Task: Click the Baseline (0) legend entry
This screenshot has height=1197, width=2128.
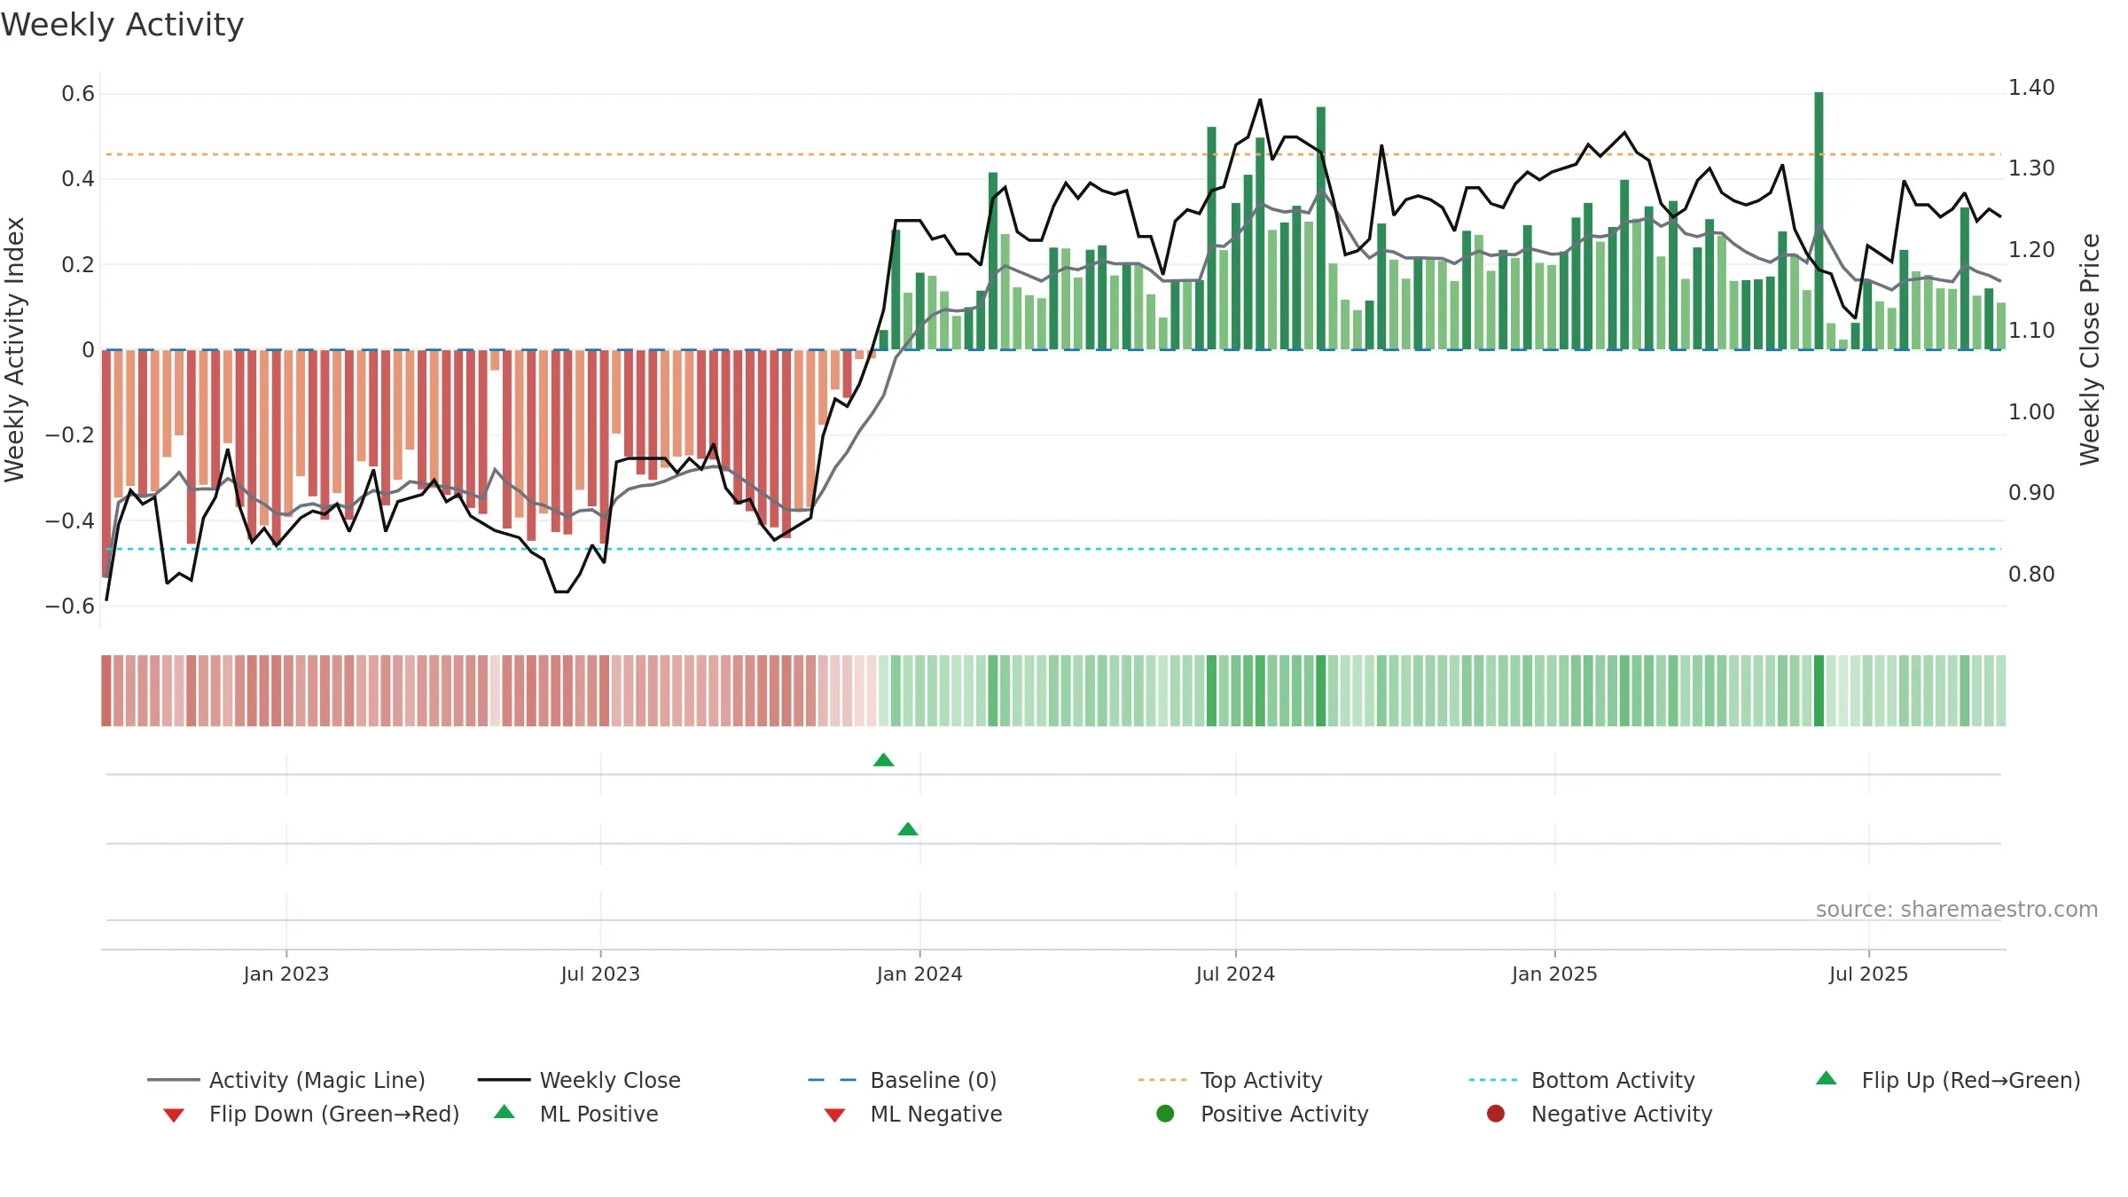Action: pyautogui.click(x=903, y=1080)
